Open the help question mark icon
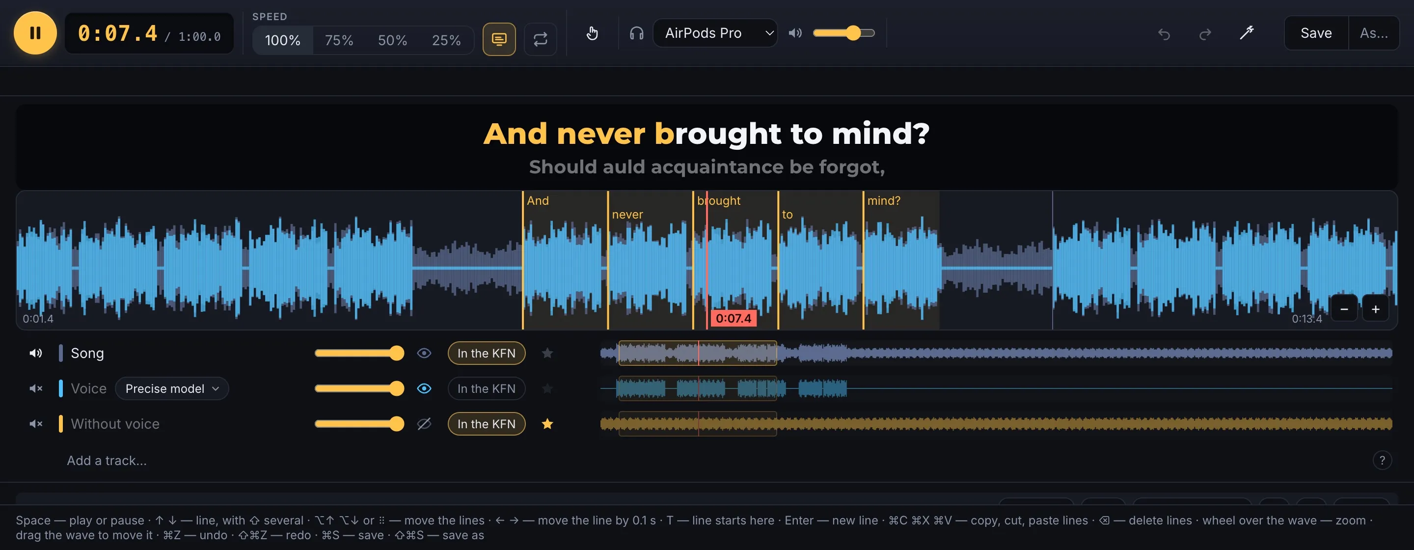The height and width of the screenshot is (550, 1414). (x=1382, y=460)
